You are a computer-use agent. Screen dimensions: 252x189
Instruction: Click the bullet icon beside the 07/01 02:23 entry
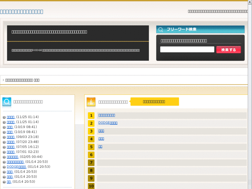[4, 152]
